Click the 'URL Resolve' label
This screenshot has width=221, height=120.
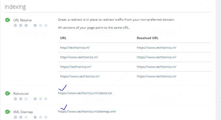(22, 20)
